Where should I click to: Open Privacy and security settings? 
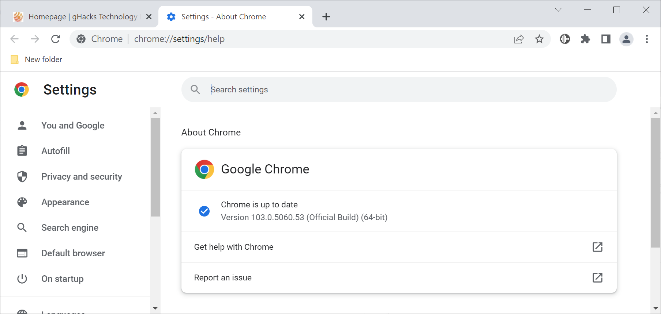tap(82, 177)
